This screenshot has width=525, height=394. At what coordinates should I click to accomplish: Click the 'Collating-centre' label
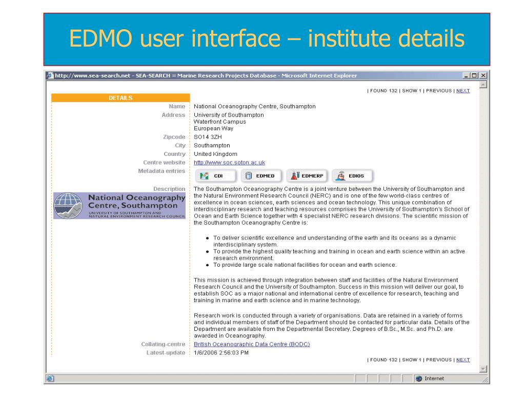pos(163,344)
